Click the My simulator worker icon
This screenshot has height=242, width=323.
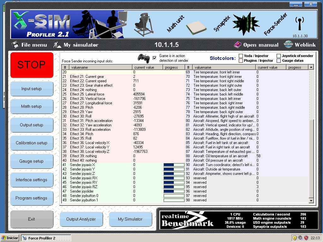click(x=57, y=45)
